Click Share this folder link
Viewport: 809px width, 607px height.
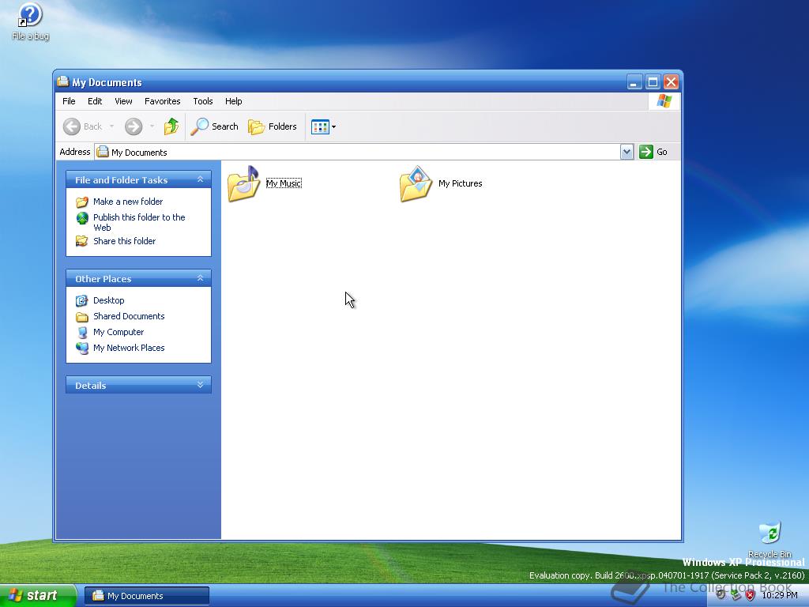tap(124, 241)
